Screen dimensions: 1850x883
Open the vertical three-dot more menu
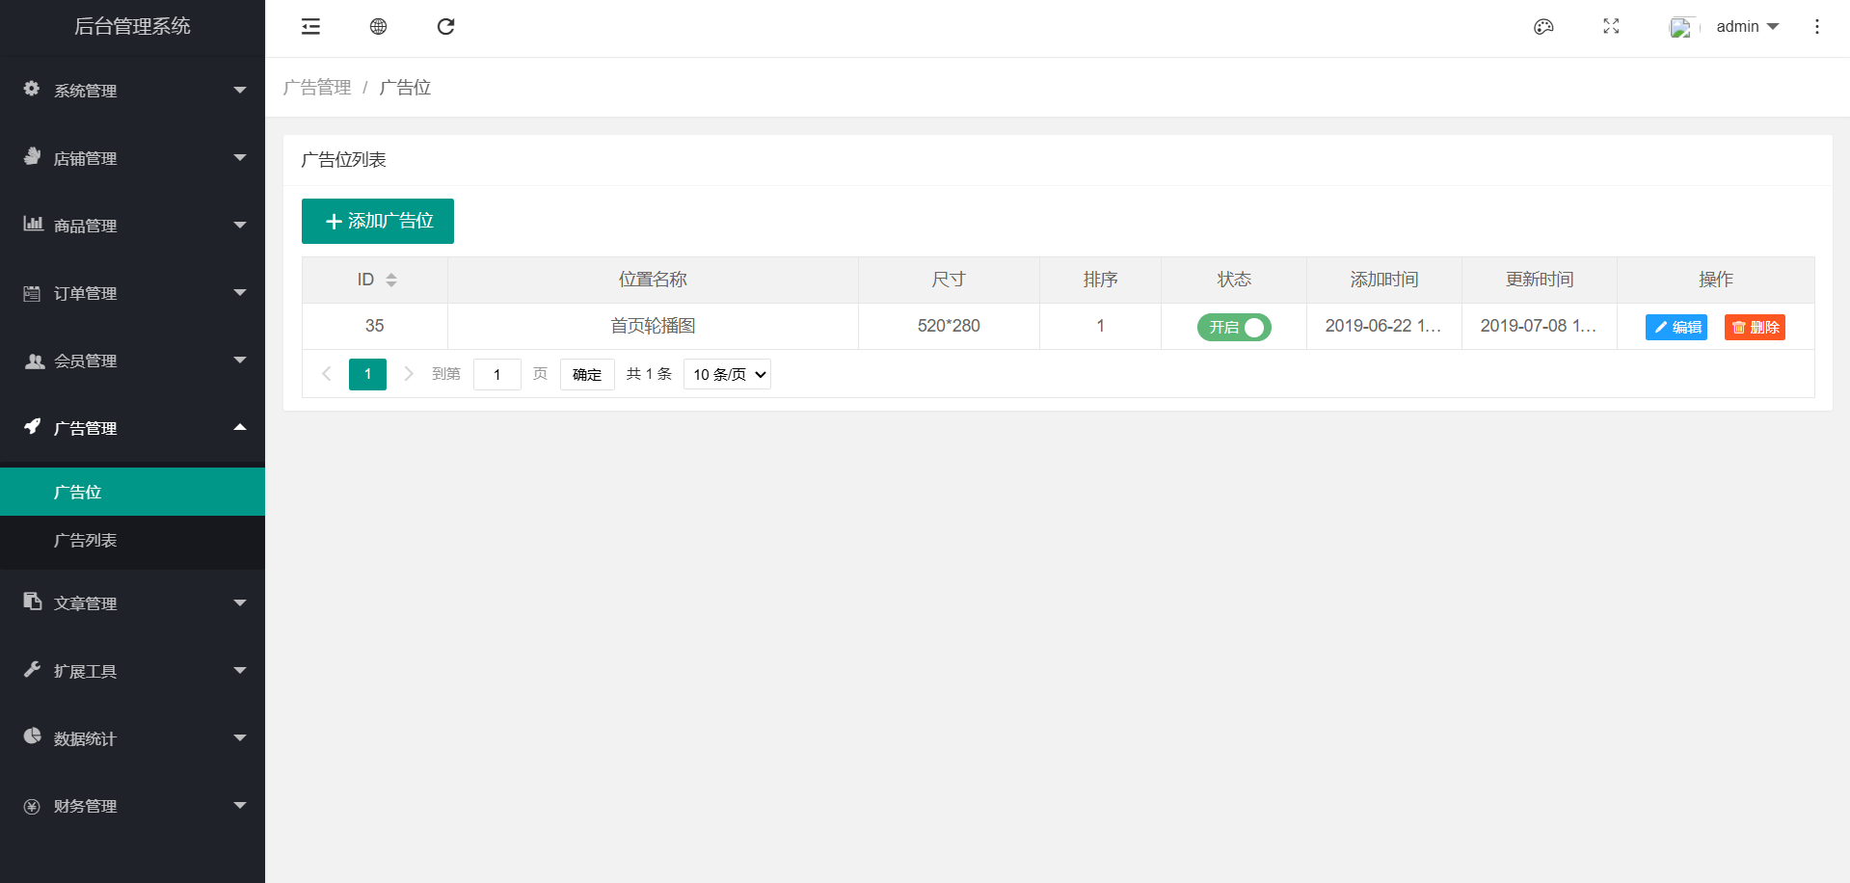[1817, 27]
